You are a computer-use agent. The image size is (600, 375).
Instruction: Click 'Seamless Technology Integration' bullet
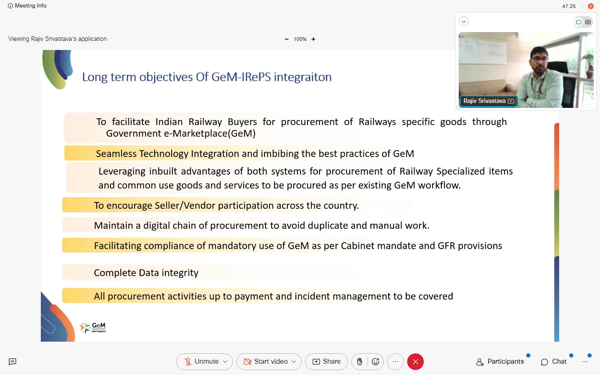(x=255, y=154)
